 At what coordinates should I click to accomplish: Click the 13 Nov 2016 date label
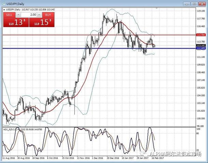[83, 158]
